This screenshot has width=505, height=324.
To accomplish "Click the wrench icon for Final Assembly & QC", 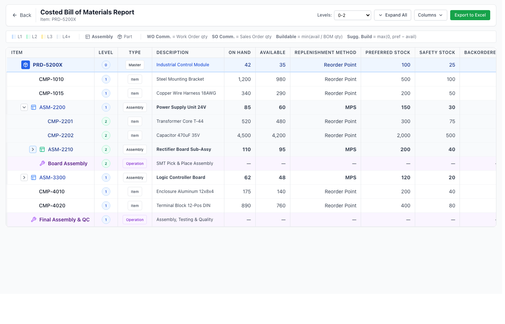I will (x=34, y=220).
